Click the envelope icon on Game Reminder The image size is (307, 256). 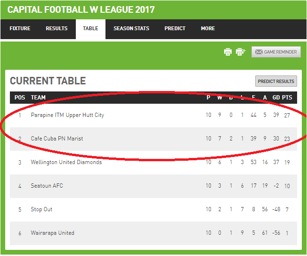point(259,52)
